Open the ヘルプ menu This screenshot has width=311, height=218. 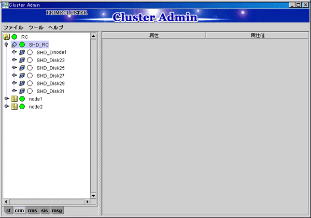click(56, 27)
